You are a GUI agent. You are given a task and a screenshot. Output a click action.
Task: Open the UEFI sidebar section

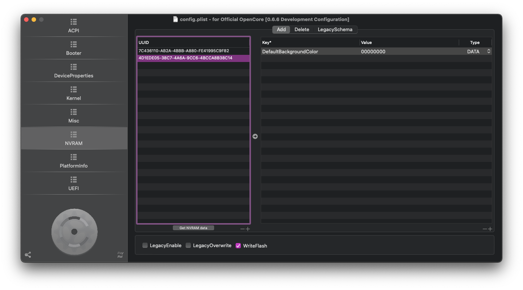coord(74,183)
